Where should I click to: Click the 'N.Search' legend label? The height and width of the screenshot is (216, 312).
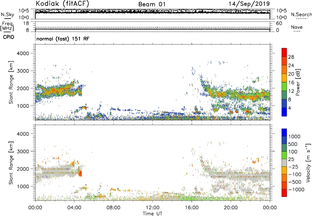click(x=301, y=14)
